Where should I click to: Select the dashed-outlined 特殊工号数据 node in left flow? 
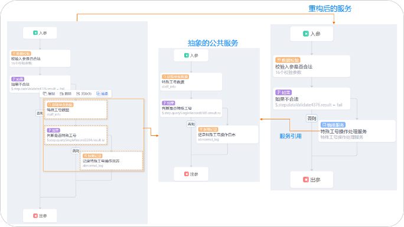pyautogui.click(x=76, y=109)
